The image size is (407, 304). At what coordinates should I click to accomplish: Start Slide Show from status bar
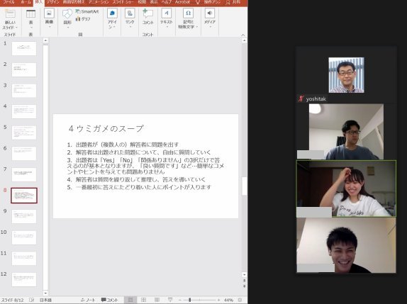tap(170, 300)
